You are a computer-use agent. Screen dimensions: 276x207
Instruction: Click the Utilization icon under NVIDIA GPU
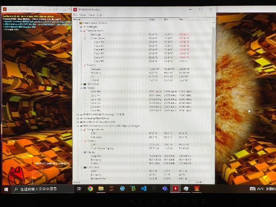click(x=85, y=167)
